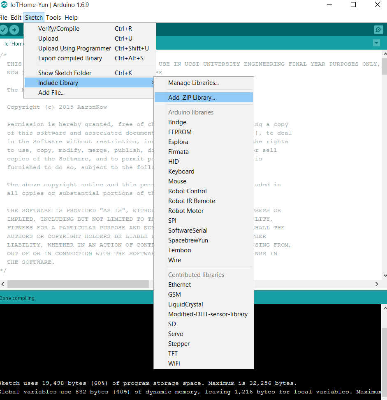
Task: Include the Firmata library
Action: click(x=204, y=152)
